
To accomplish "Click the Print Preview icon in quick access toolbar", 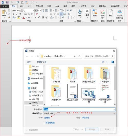I will 22,2.
